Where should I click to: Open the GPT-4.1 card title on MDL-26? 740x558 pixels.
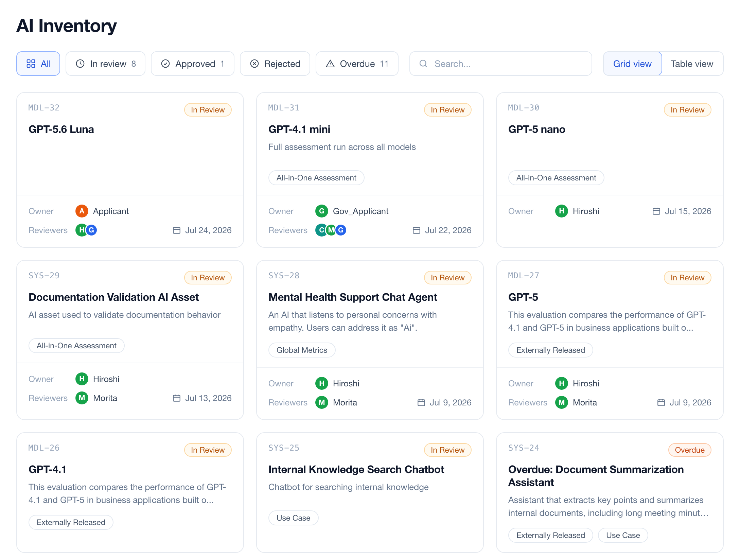[47, 469]
